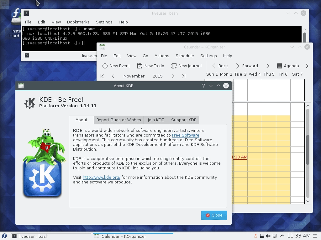Switch to liveuser : bash taskbar entry

pyautogui.click(x=51, y=236)
